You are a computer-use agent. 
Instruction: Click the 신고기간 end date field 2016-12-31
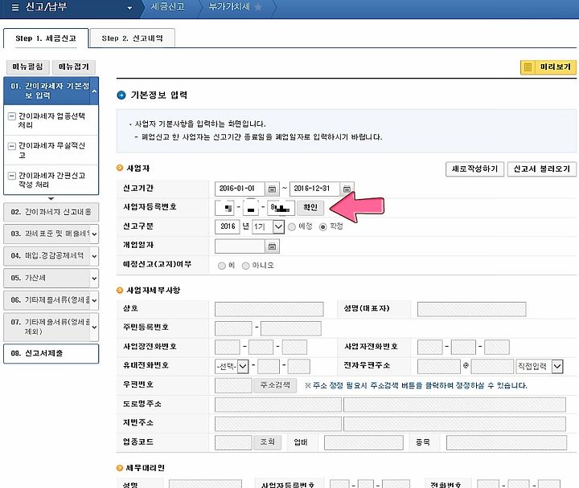tap(314, 189)
